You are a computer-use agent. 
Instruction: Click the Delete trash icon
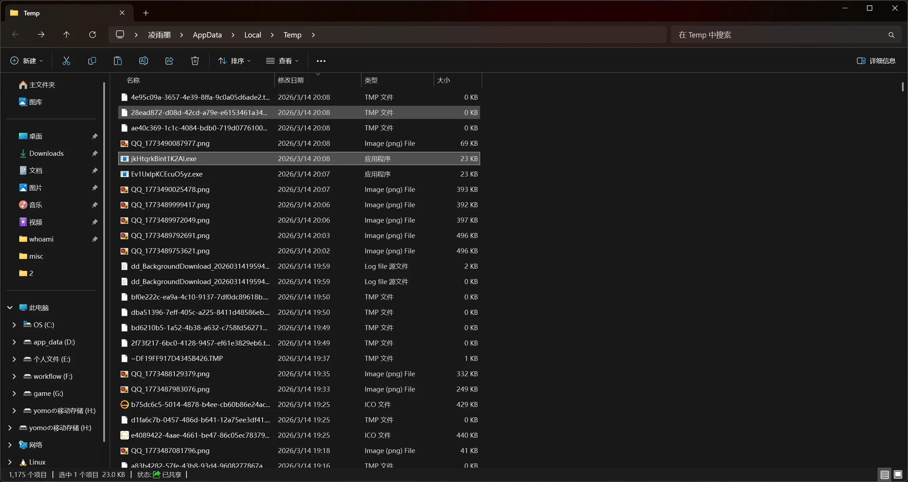tap(195, 61)
